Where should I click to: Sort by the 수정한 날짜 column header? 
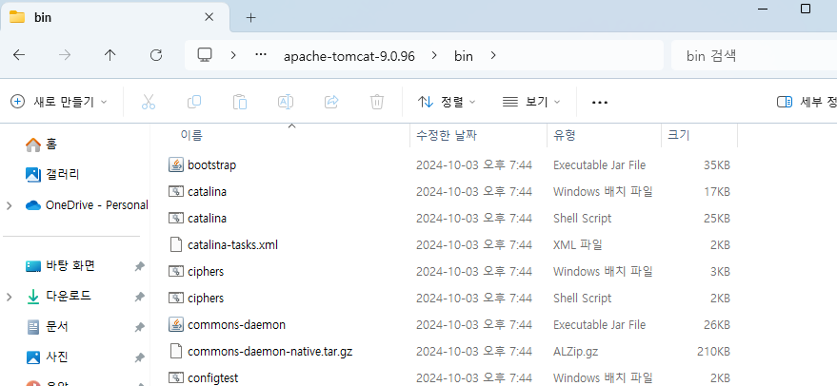[x=447, y=135]
